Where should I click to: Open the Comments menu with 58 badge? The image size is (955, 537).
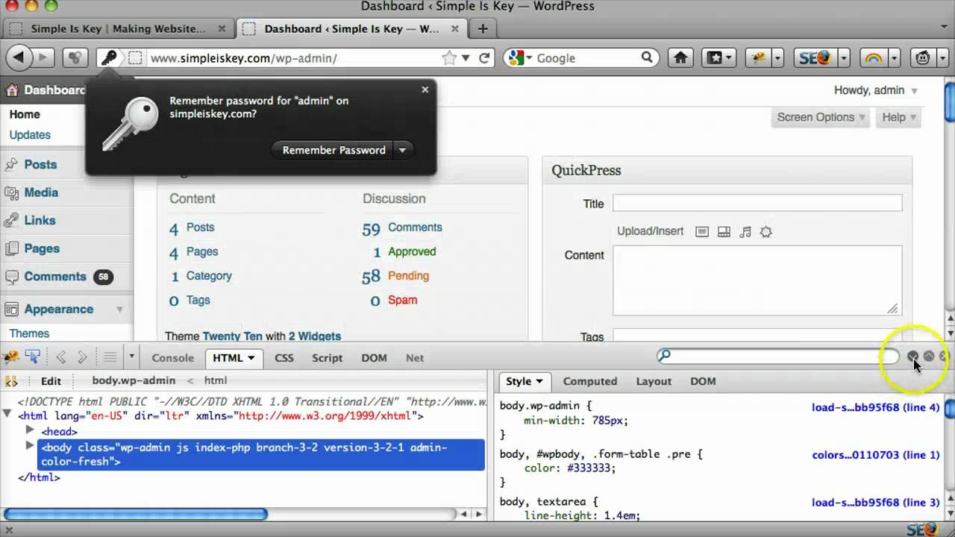click(55, 277)
